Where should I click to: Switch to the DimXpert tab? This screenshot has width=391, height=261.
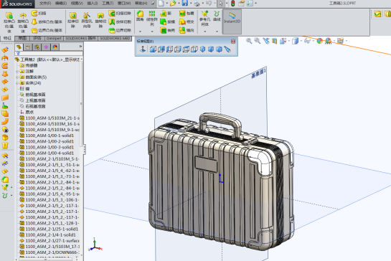pyautogui.click(x=54, y=39)
